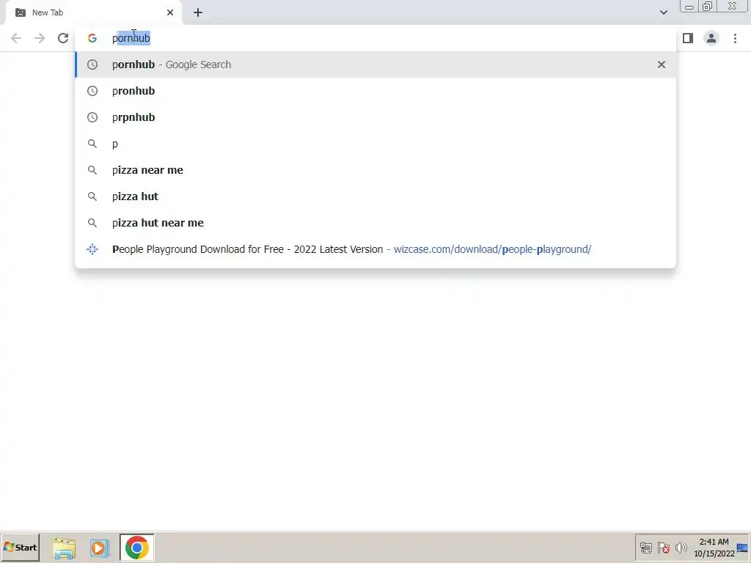
Task: Open the Windows Start button
Action: 20,547
